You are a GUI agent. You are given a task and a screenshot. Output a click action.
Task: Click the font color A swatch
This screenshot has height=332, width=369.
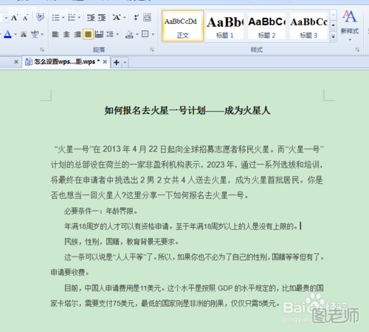click(7, 34)
